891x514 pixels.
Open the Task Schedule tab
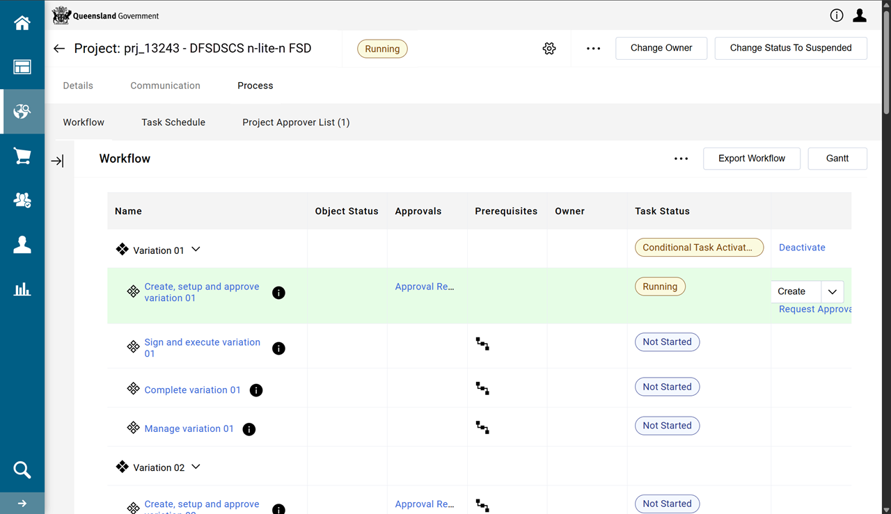(x=173, y=122)
